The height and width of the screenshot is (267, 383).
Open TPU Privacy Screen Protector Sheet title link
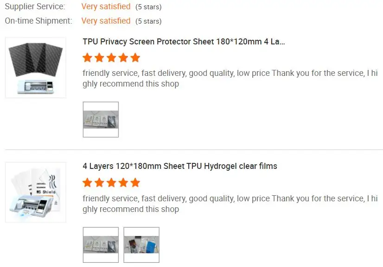click(x=184, y=42)
